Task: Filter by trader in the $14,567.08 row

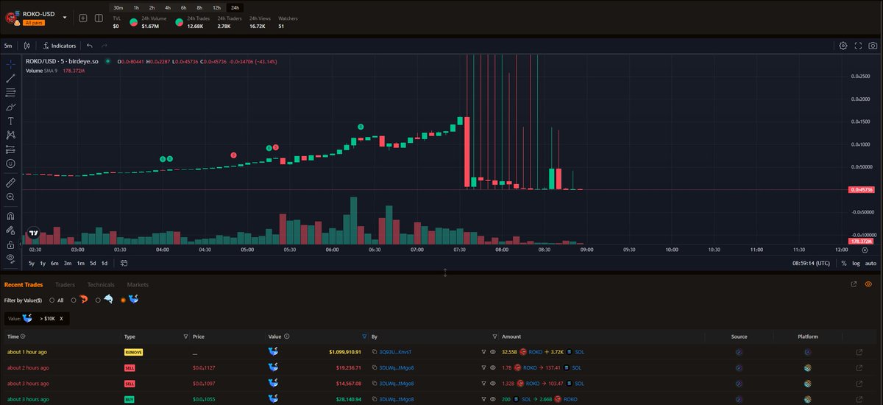Action: click(483, 383)
